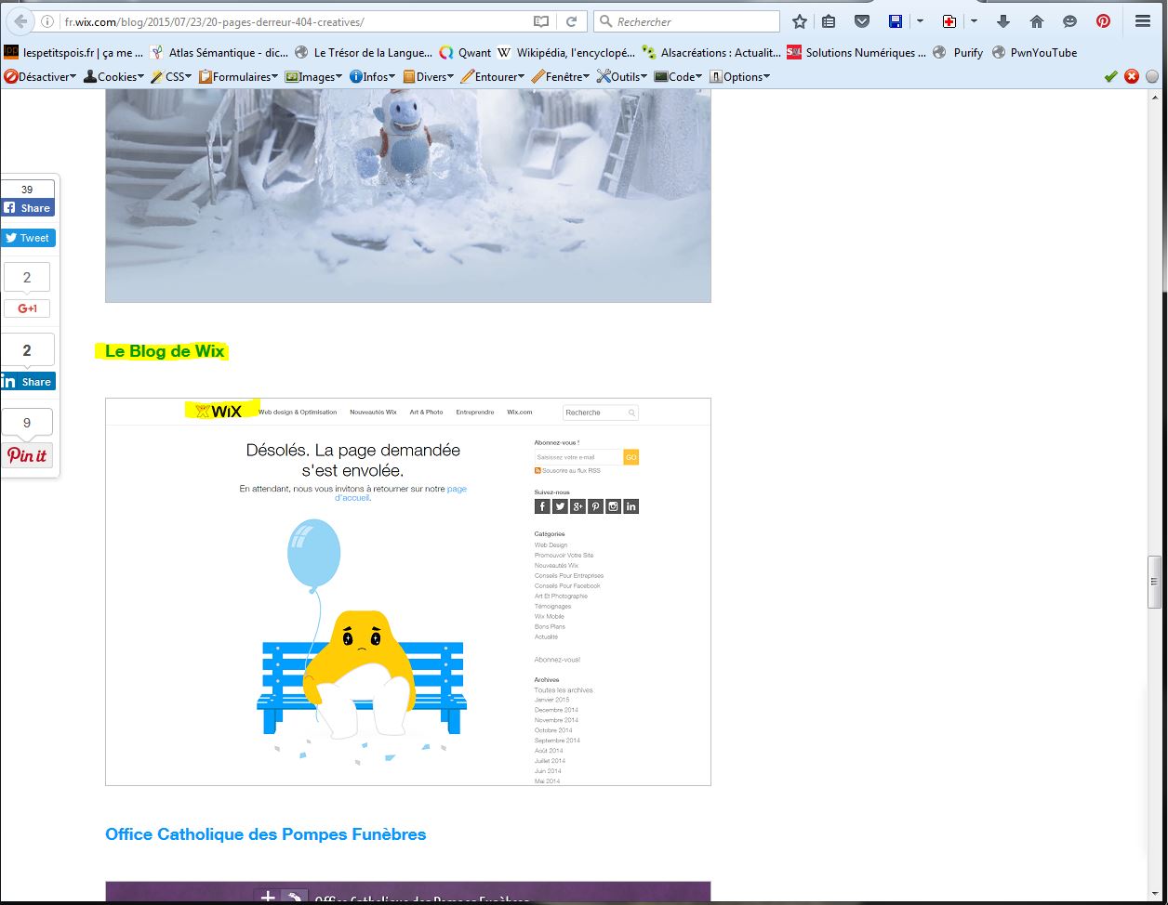Click the Facebook Share button

pos(28,208)
